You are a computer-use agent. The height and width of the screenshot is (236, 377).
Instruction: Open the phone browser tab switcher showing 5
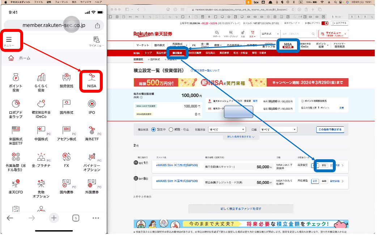(x=76, y=218)
